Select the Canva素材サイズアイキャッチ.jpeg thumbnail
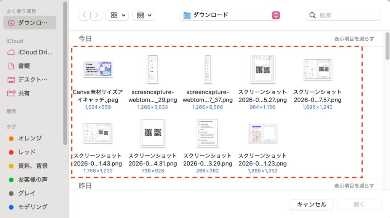 tap(98, 69)
